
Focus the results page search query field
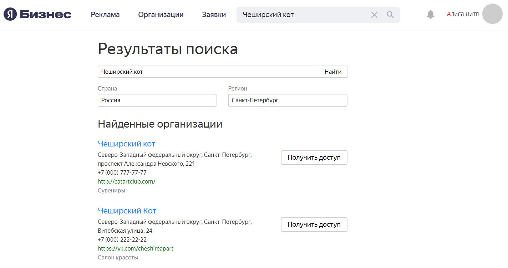tap(208, 72)
